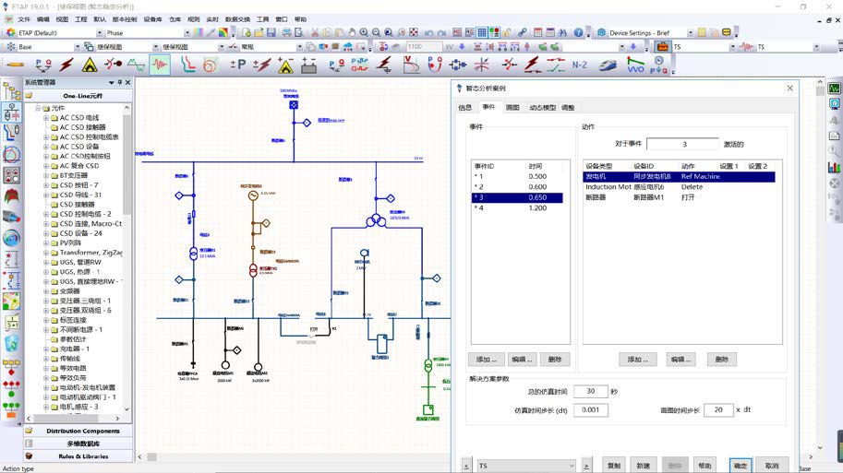Screen dimensions: 843x473
Task: Click the 确定 button
Action: click(740, 466)
